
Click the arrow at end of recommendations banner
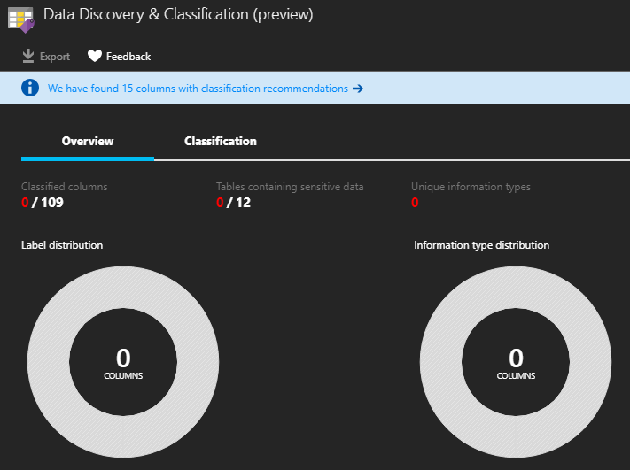pyautogui.click(x=358, y=89)
